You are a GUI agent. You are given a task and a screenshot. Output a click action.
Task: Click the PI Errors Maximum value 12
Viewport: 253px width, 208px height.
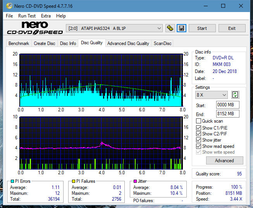(x=57, y=193)
